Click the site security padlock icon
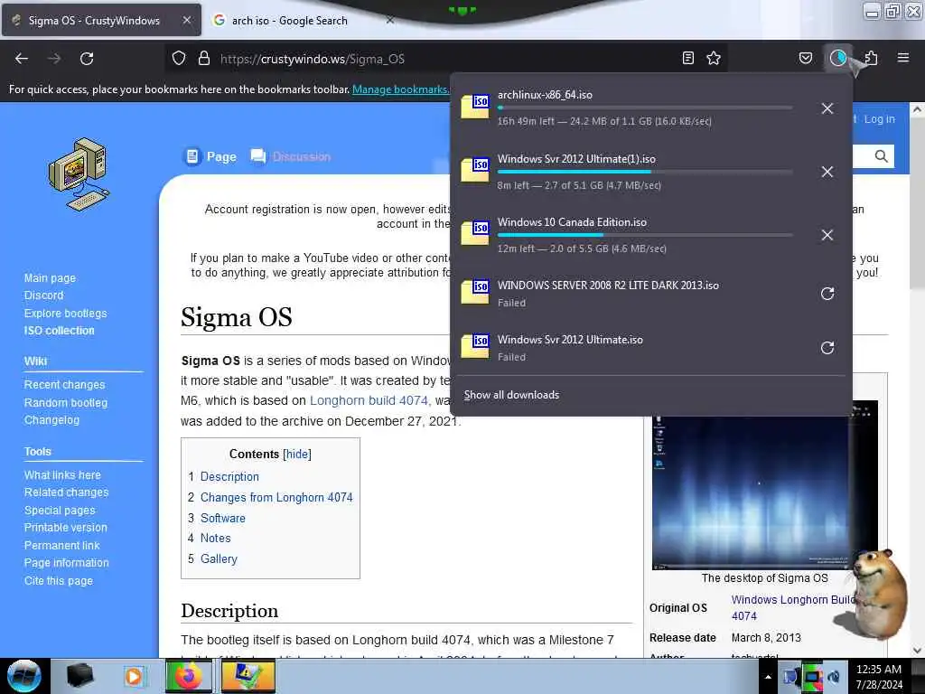The image size is (925, 694). pyautogui.click(x=204, y=59)
